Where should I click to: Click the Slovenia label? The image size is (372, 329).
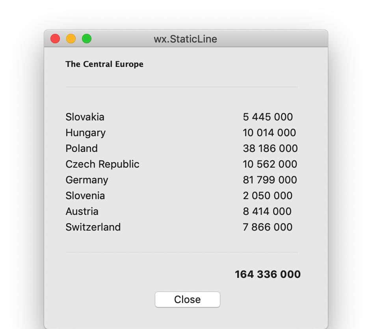pos(85,196)
